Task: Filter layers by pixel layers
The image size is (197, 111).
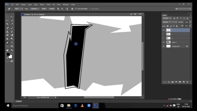Action: (x=174, y=18)
